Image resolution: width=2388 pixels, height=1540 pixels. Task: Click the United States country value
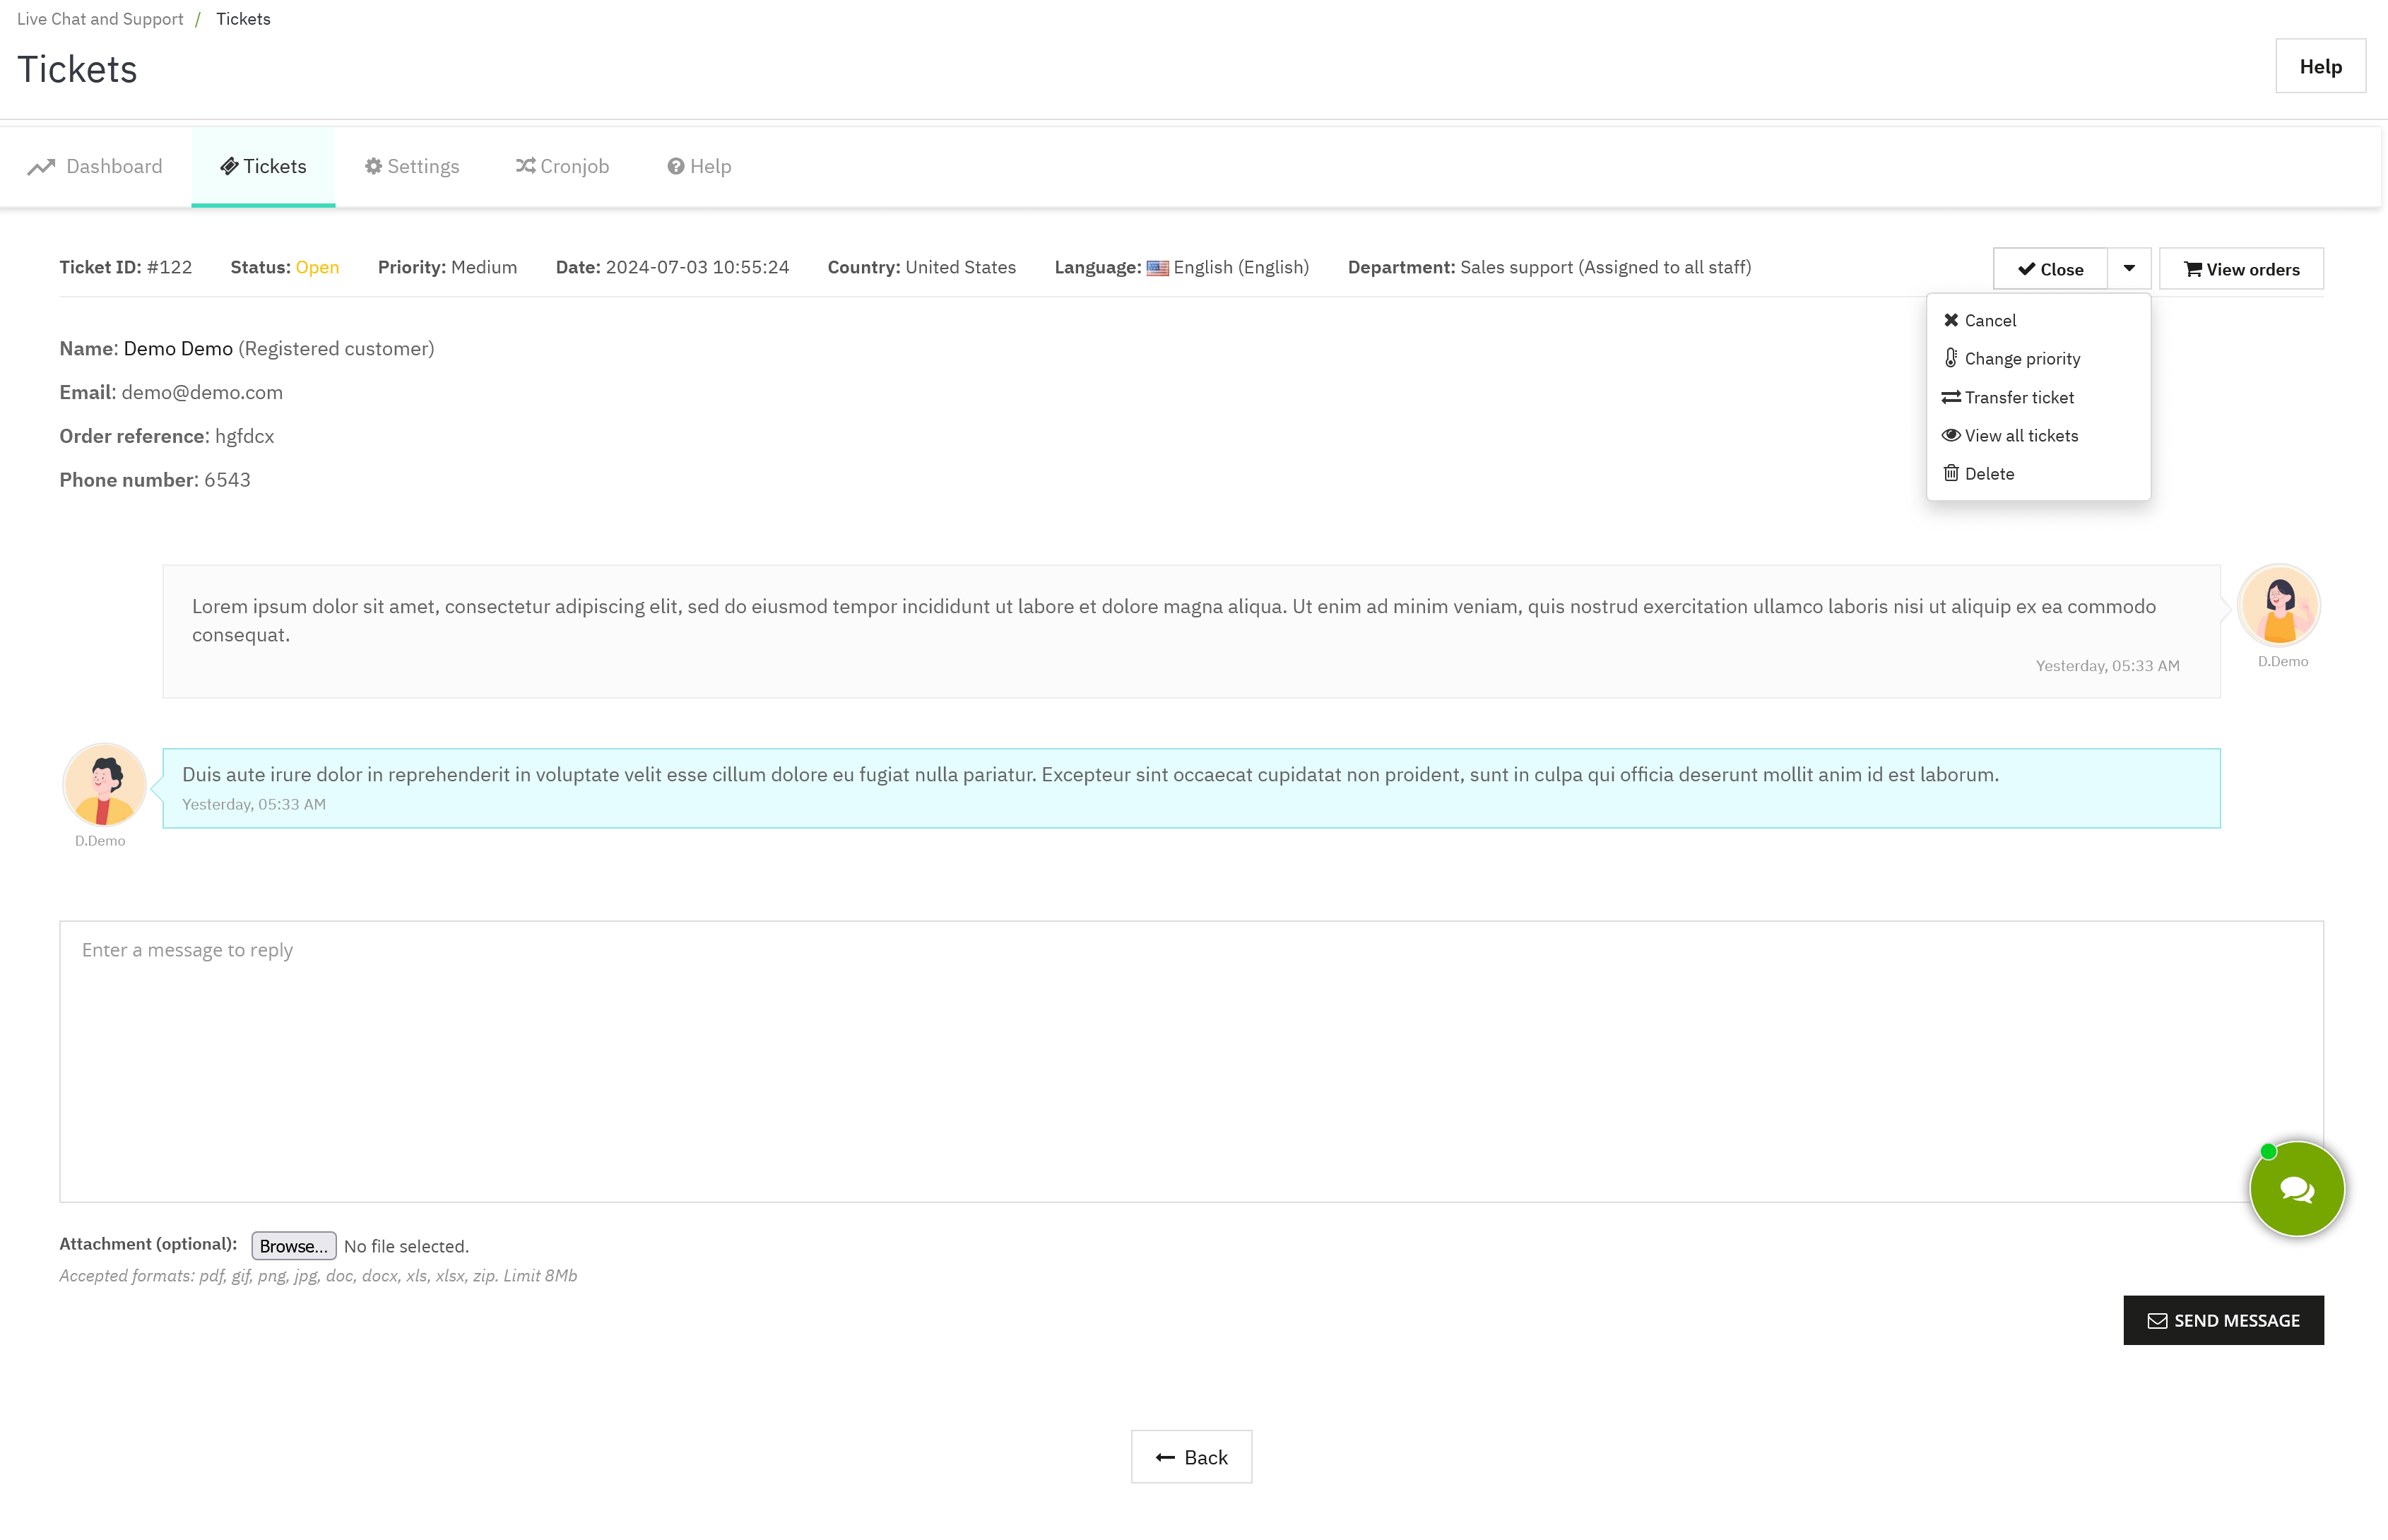click(960, 267)
